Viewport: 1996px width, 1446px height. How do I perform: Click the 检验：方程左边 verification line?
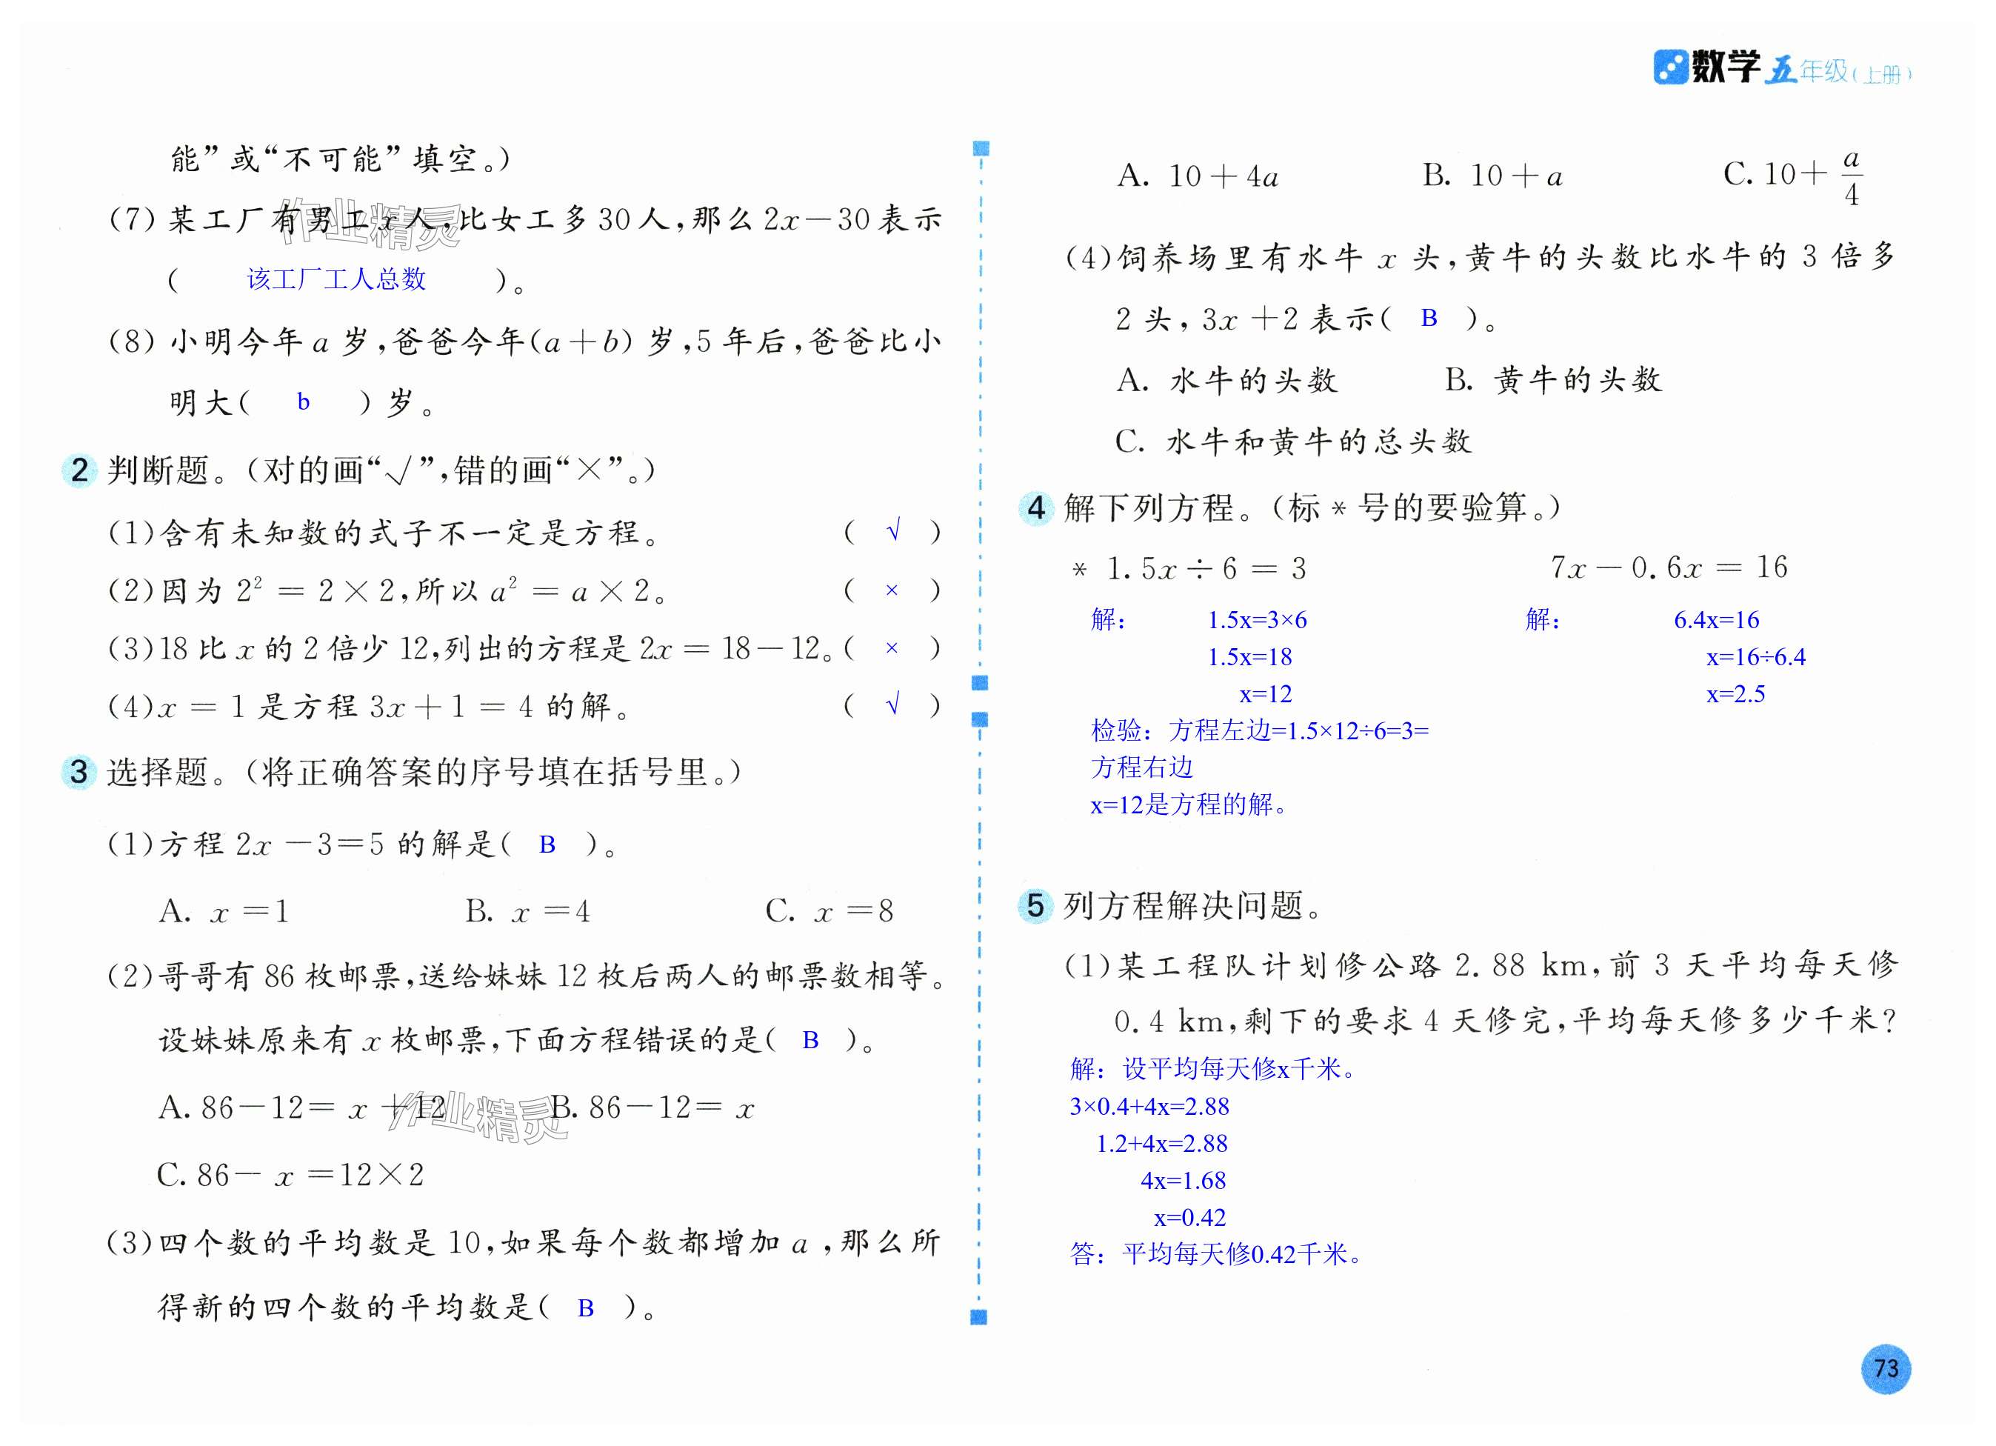pos(1261,730)
